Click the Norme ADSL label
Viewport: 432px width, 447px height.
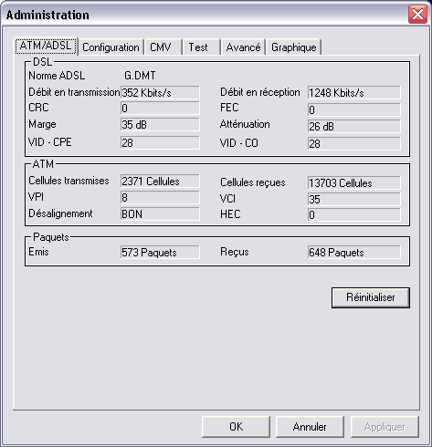coord(57,76)
